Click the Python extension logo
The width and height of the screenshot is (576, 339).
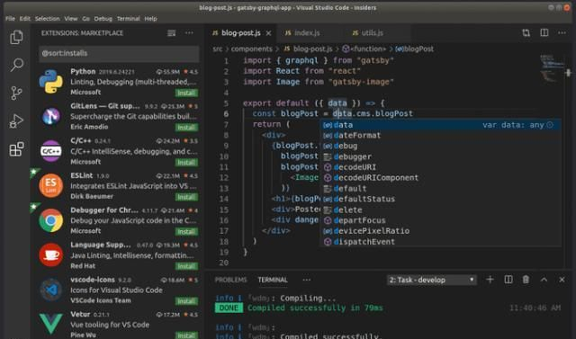(x=51, y=82)
